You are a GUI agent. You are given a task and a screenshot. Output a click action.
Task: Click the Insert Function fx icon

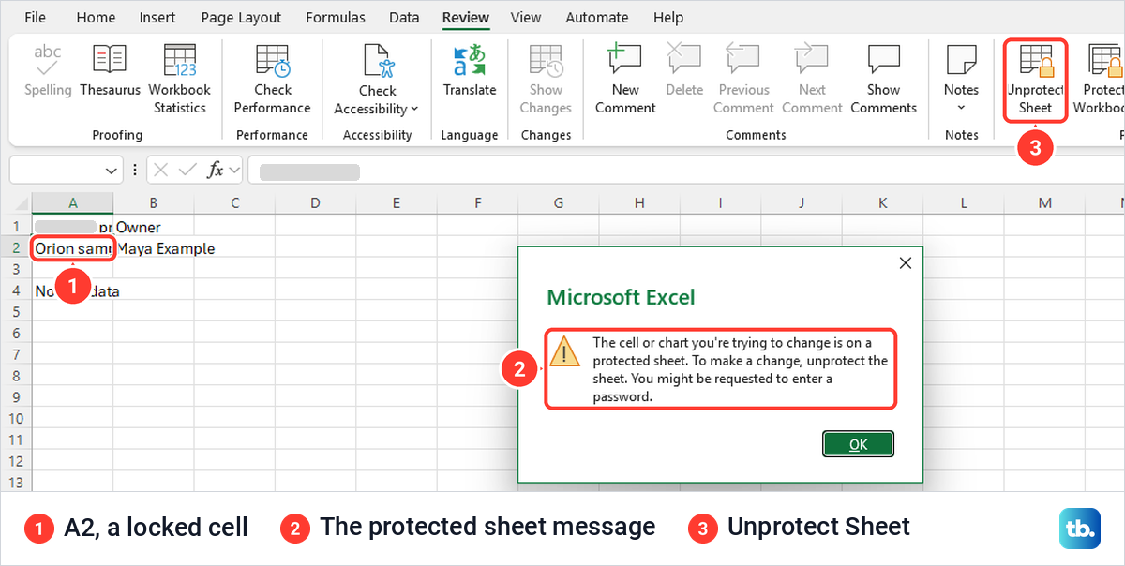(216, 171)
